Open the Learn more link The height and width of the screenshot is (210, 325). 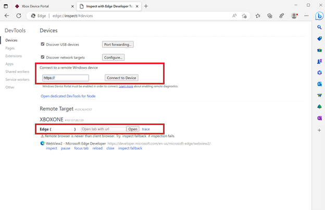pyautogui.click(x=126, y=86)
